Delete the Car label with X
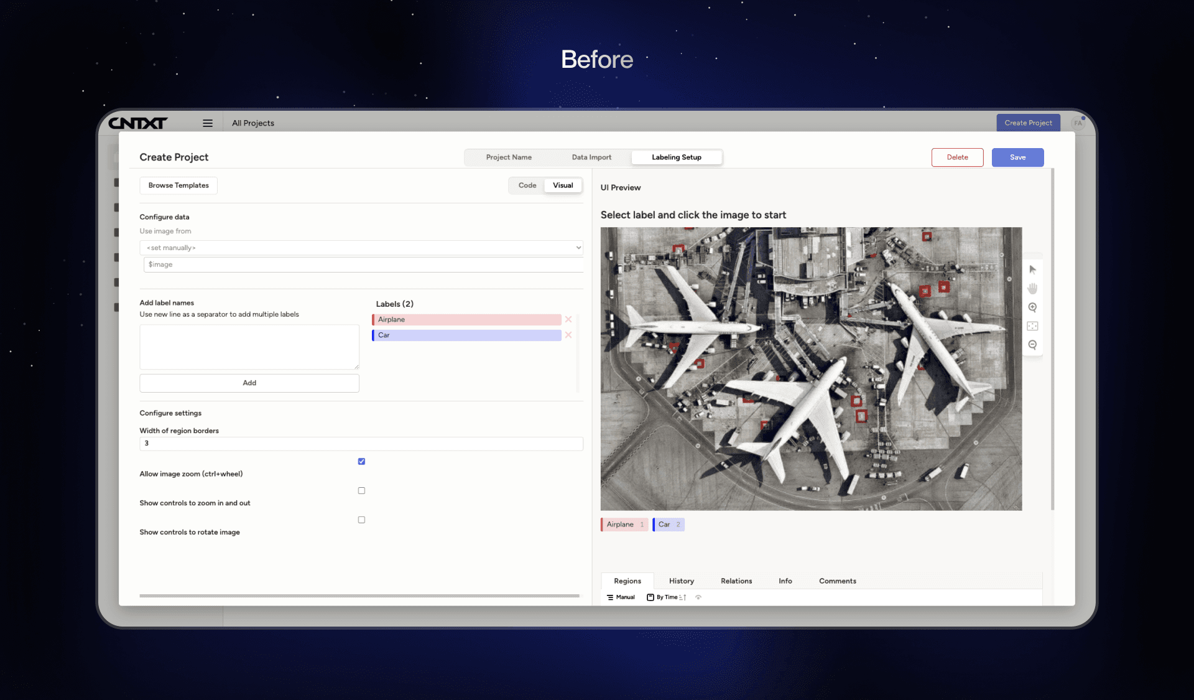Image resolution: width=1194 pixels, height=700 pixels. click(x=568, y=335)
